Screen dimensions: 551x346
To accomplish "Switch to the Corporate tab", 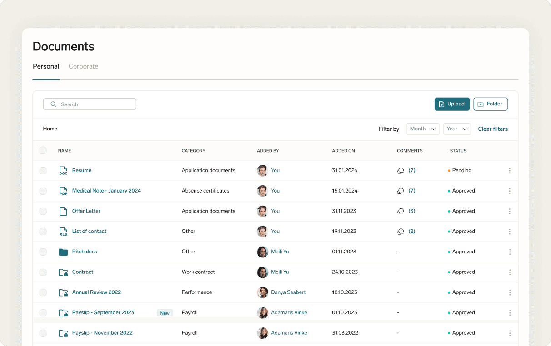I will coord(83,66).
